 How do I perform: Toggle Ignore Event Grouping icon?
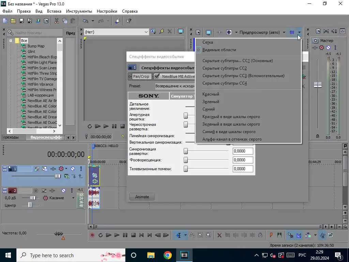click(x=331, y=235)
